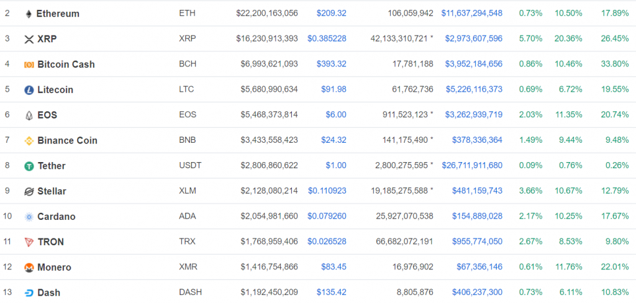Click Litecoin's market cap value $5,680,990,634
The width and height of the screenshot is (636, 303).
click(x=269, y=89)
